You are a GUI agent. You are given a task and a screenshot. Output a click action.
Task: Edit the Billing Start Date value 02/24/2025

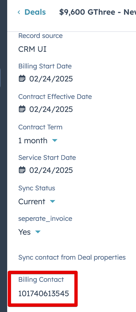pos(51,79)
